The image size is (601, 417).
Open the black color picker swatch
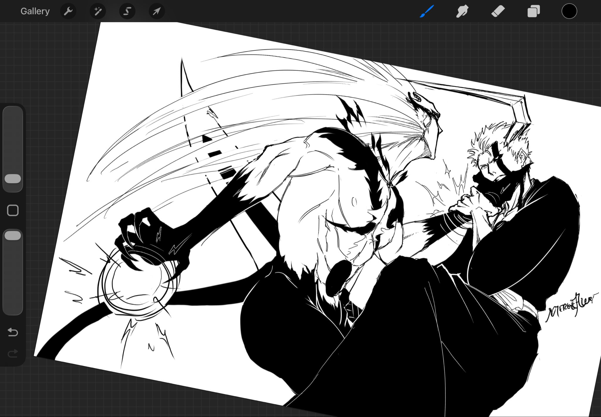[x=569, y=11]
